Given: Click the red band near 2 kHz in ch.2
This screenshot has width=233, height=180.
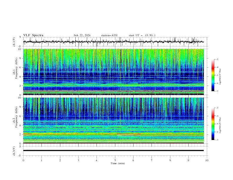Looking at the screenshot, I should 129,134.
